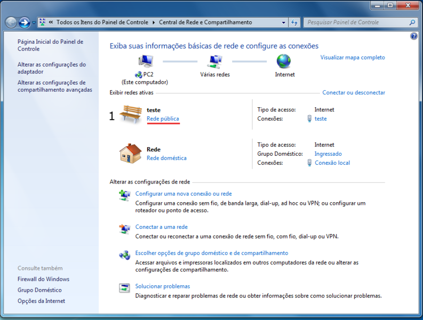Open the teste connection link
Image resolution: width=423 pixels, height=320 pixels.
point(321,119)
